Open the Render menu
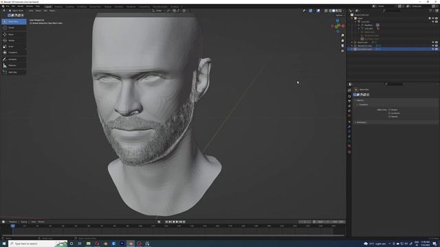 point(21,6)
